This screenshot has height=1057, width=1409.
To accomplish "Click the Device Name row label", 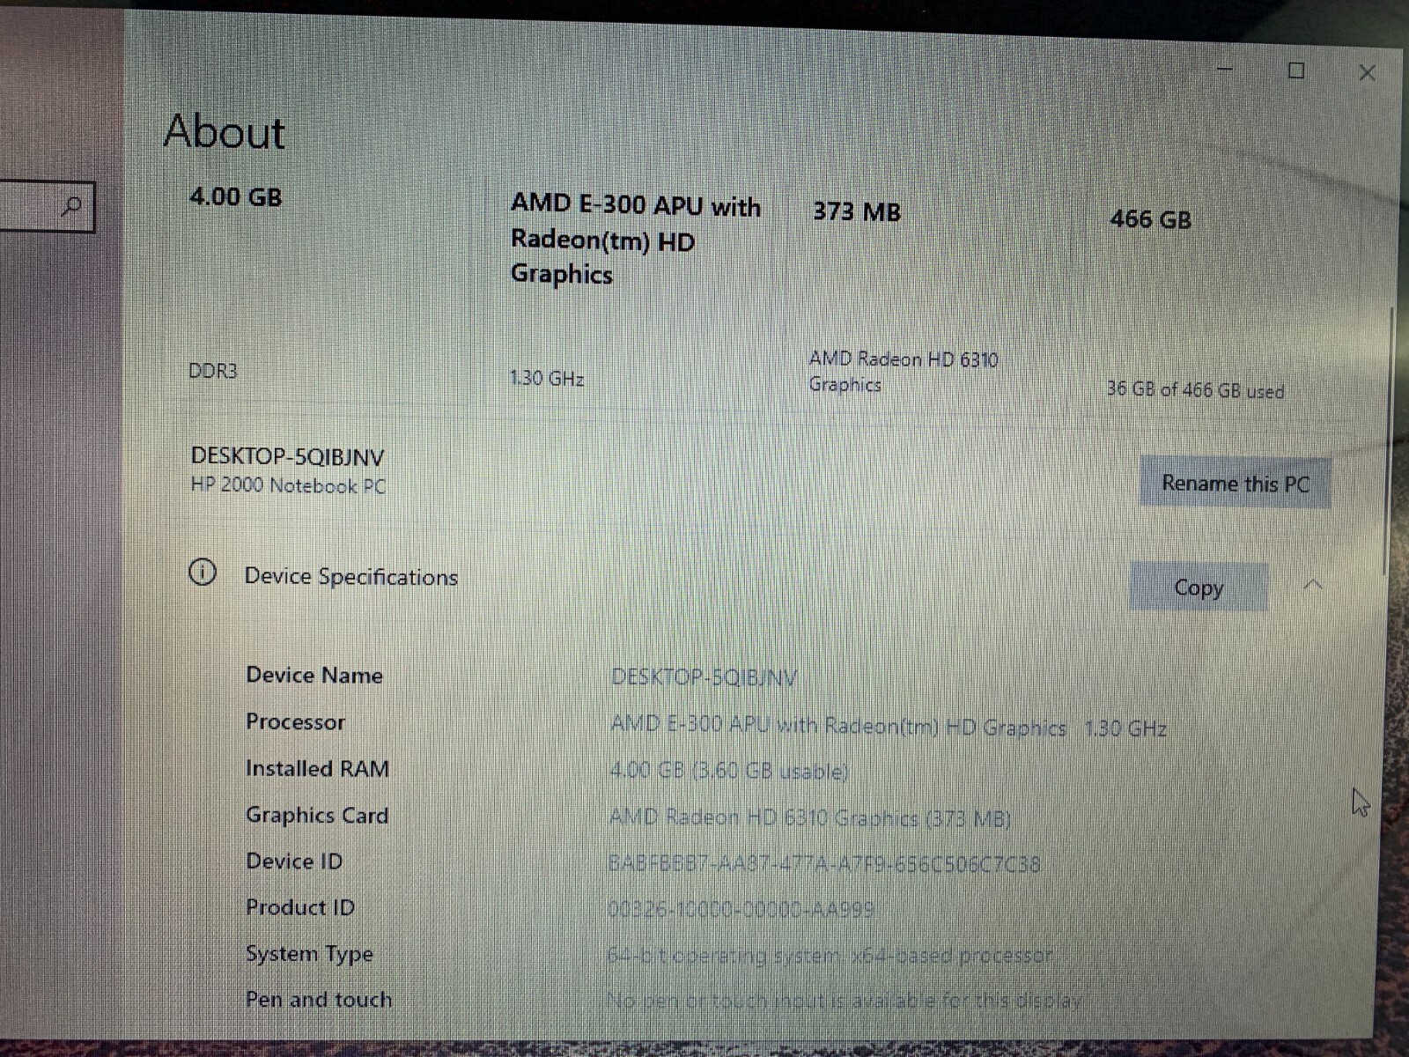I will coord(314,675).
